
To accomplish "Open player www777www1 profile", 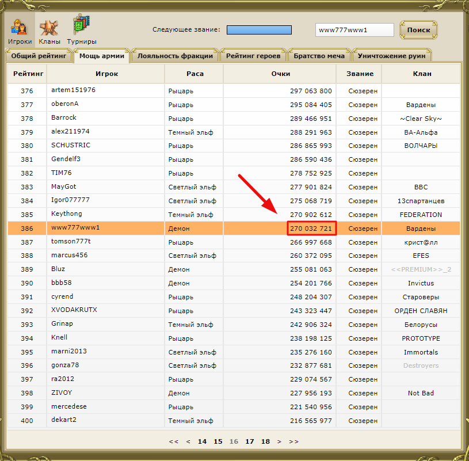I will pos(75,228).
